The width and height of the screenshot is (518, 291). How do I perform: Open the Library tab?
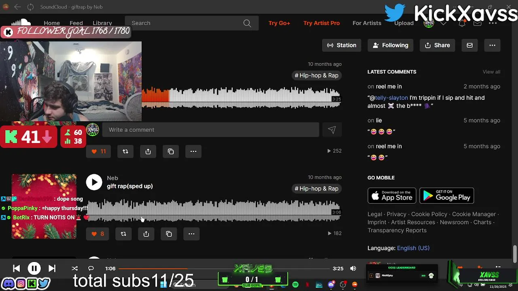102,23
